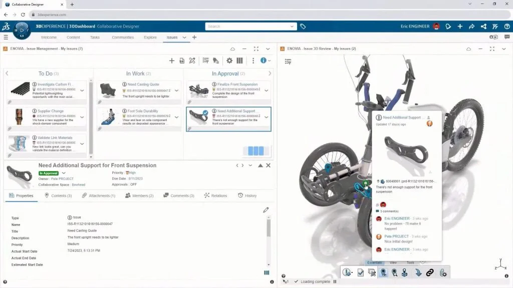The image size is (513, 288).
Task: Click the To Do column scrollbar
Action: pos(91,119)
